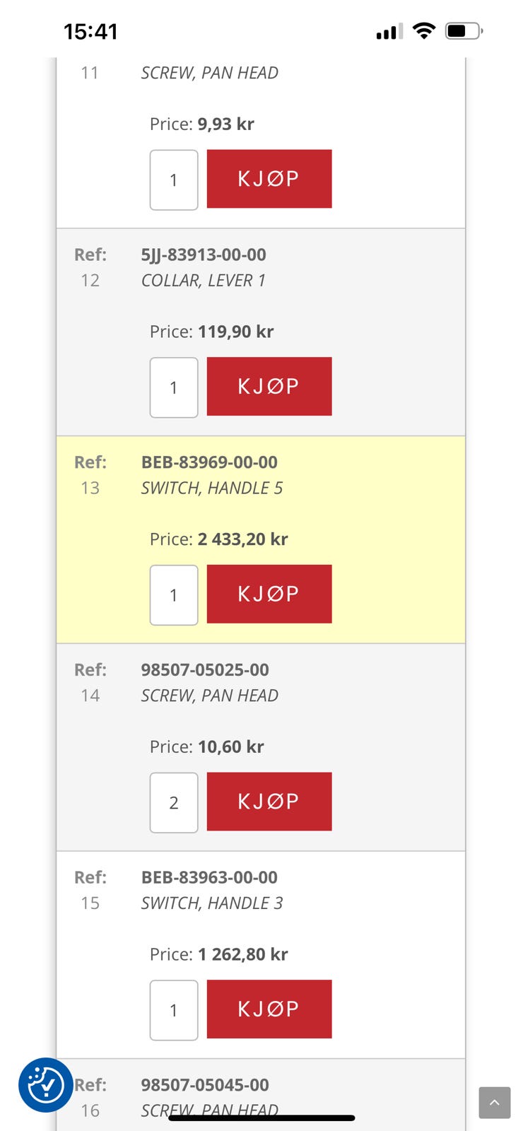523x1131 pixels.
Task: Edit quantity field for 9,93 kr screw
Action: click(x=174, y=180)
